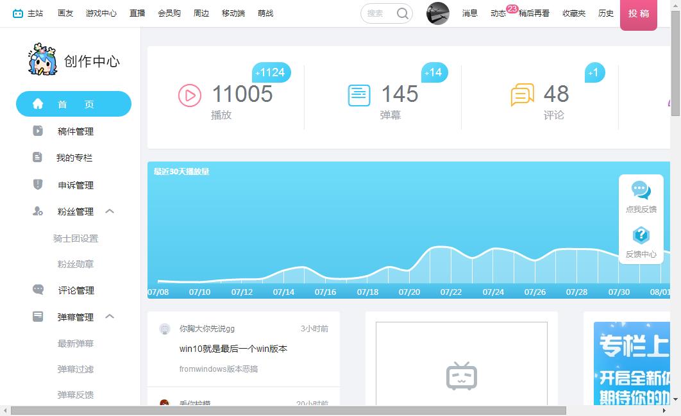This screenshot has width=681, height=416.
Task: Open 动态 with 23 notifications
Action: 498,13
